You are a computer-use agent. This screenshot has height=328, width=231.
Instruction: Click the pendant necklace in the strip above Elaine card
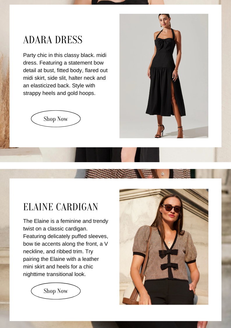163,173
